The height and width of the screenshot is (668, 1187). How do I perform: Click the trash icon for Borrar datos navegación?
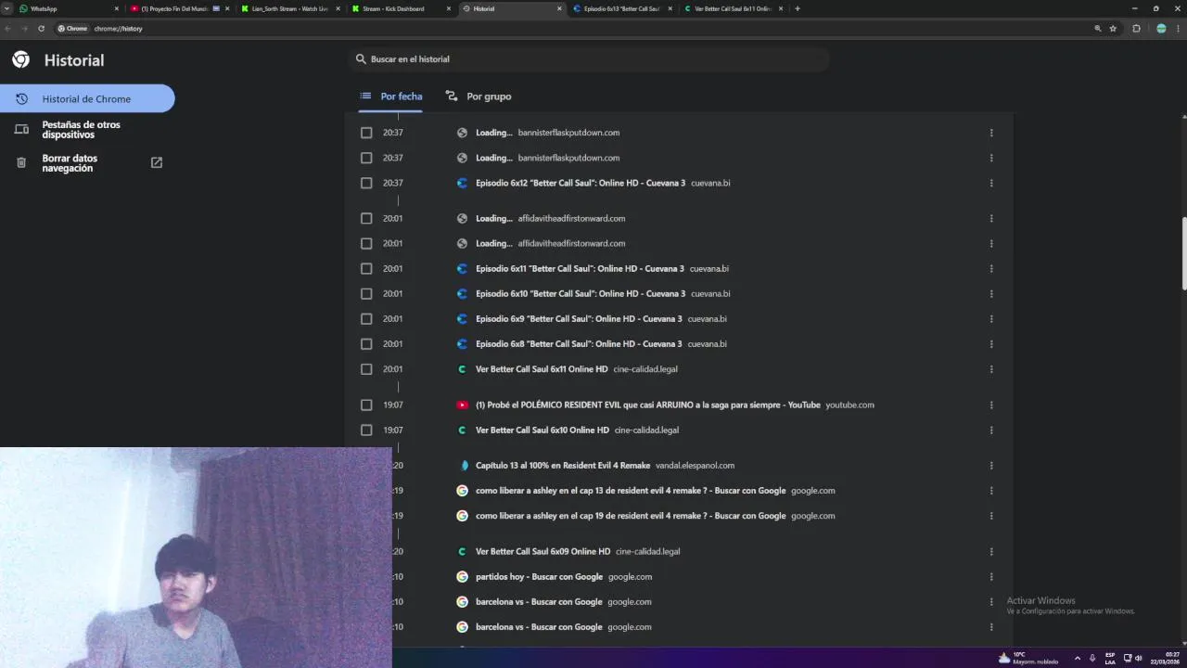pyautogui.click(x=21, y=162)
